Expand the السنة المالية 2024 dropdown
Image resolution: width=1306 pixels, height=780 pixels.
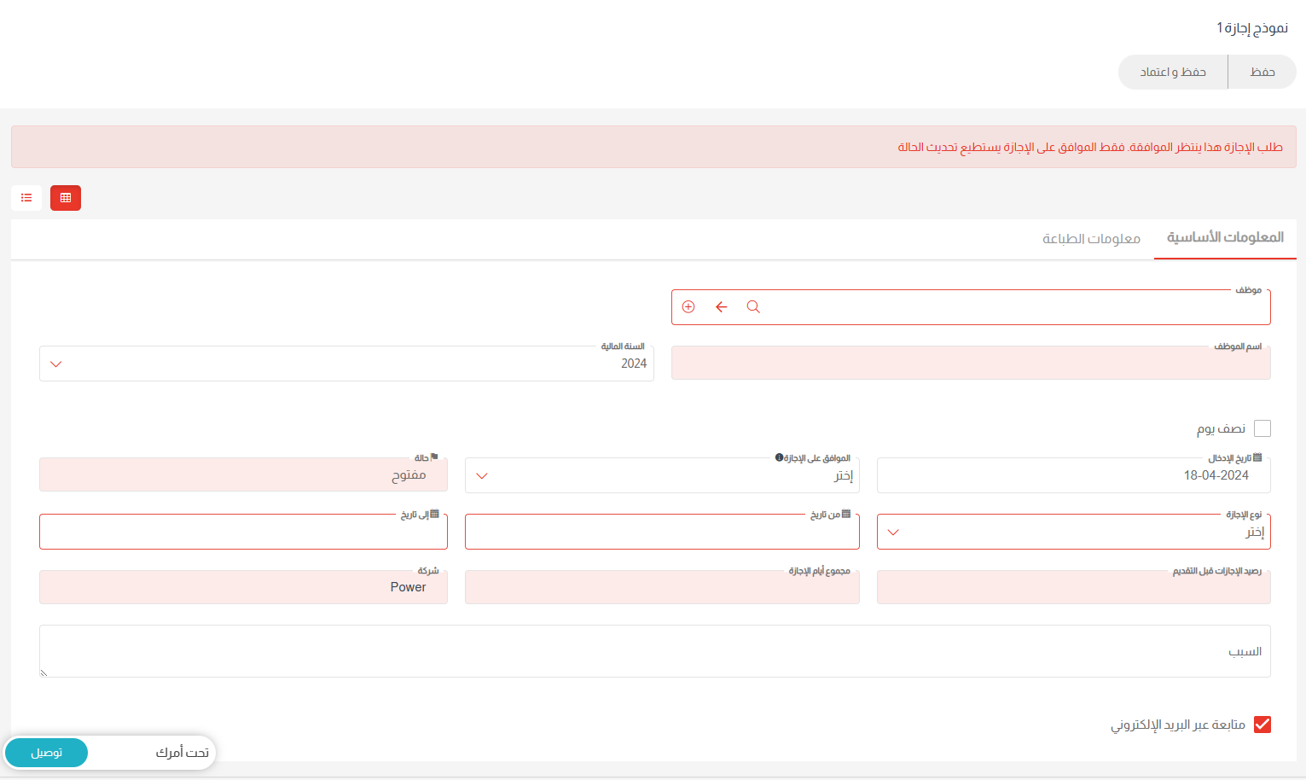346,364
